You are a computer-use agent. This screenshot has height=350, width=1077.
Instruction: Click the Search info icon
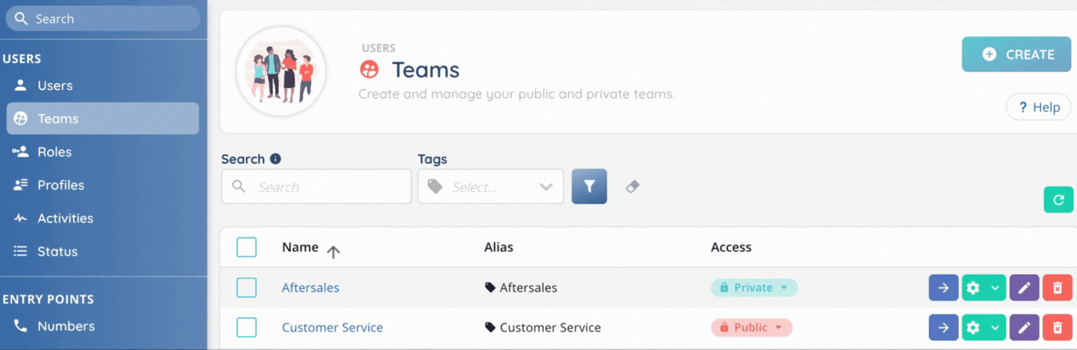pyautogui.click(x=275, y=159)
